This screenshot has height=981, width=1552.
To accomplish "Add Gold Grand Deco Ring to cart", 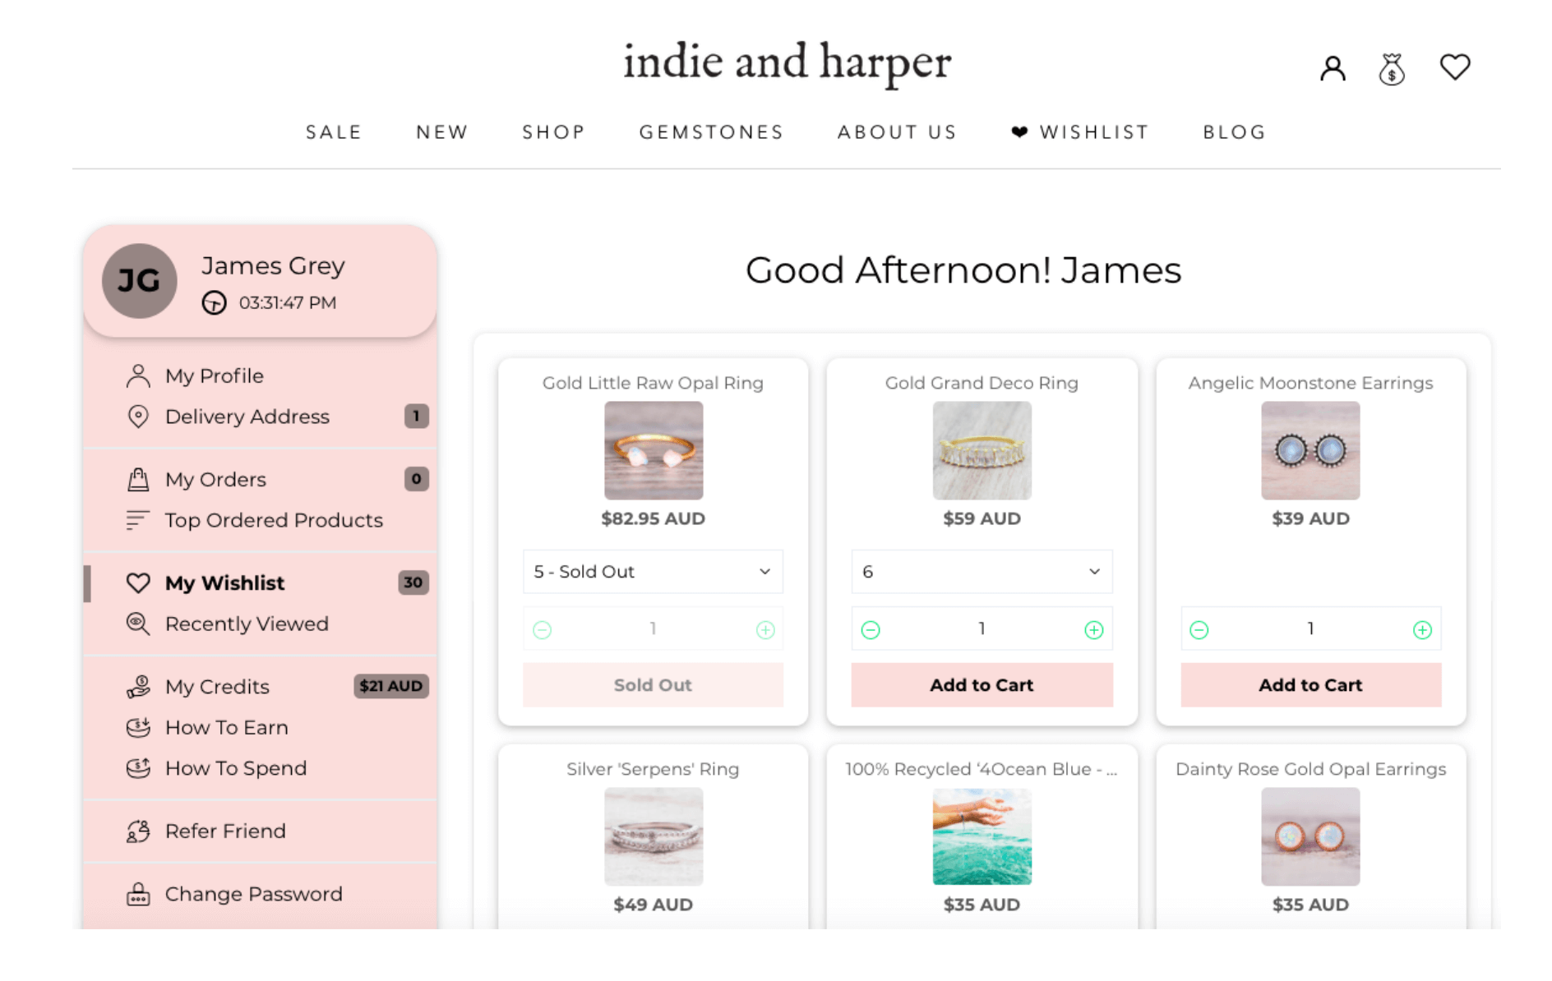I will point(981,685).
